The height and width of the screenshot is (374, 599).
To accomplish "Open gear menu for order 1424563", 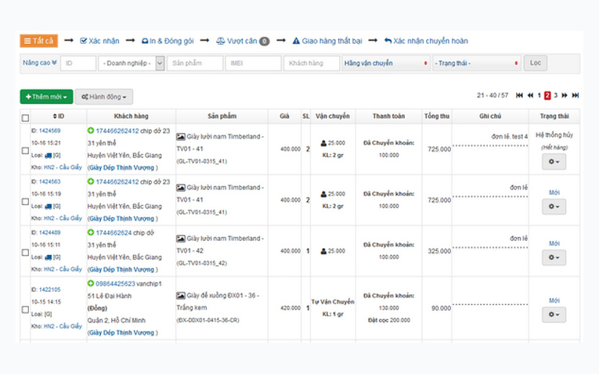I will pos(554,207).
